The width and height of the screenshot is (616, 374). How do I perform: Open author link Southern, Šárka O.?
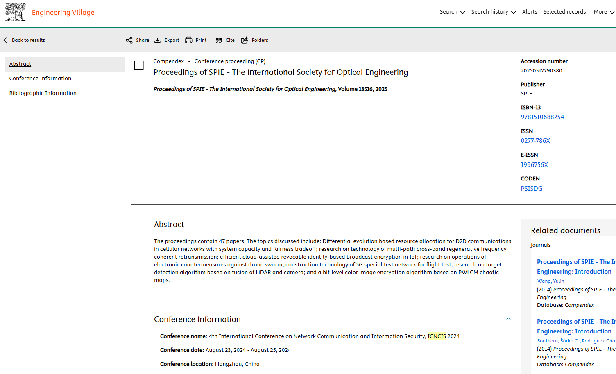click(558, 341)
